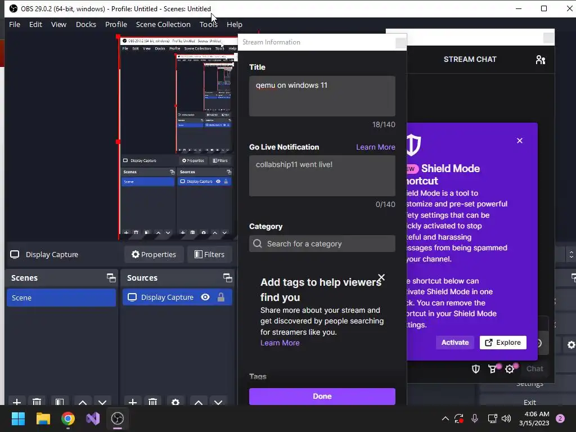Click the stream Title text field
Viewport: 576px width, 432px height.
tap(322, 96)
